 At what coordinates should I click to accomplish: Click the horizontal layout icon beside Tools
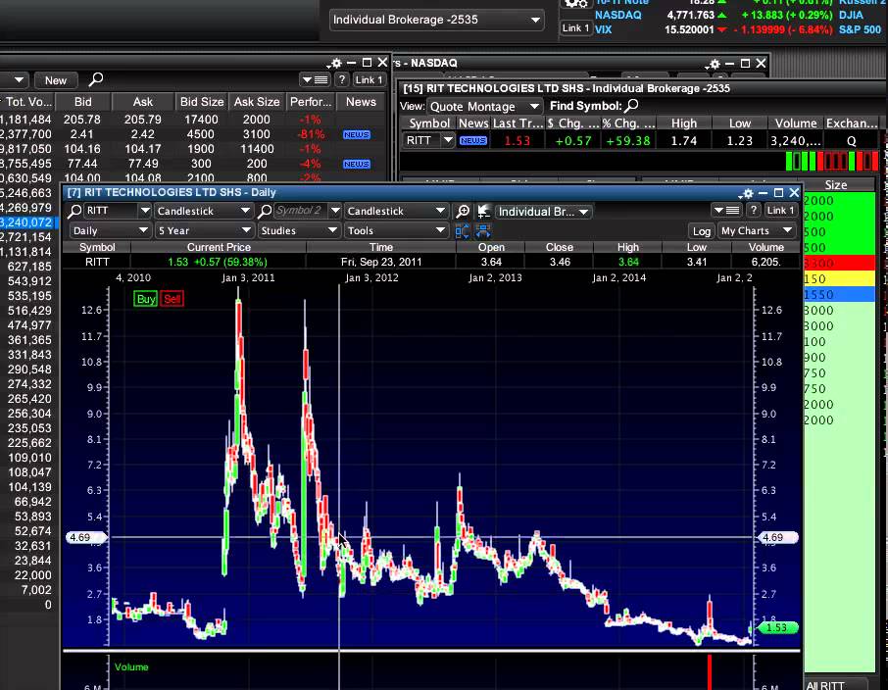click(x=483, y=231)
